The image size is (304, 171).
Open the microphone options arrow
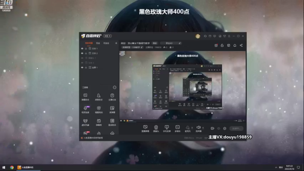(192, 128)
